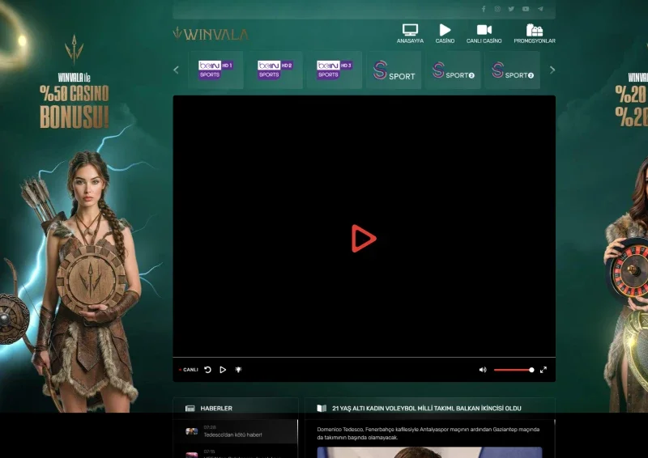Click the Winvala logo
This screenshot has width=648, height=458.
click(211, 33)
